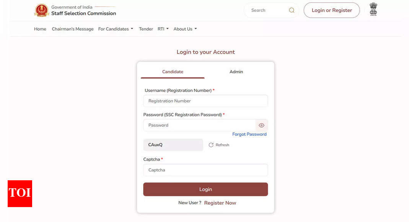Screen dimensions: 409x222
Task: Open the Home menu item
Action: (x=40, y=29)
